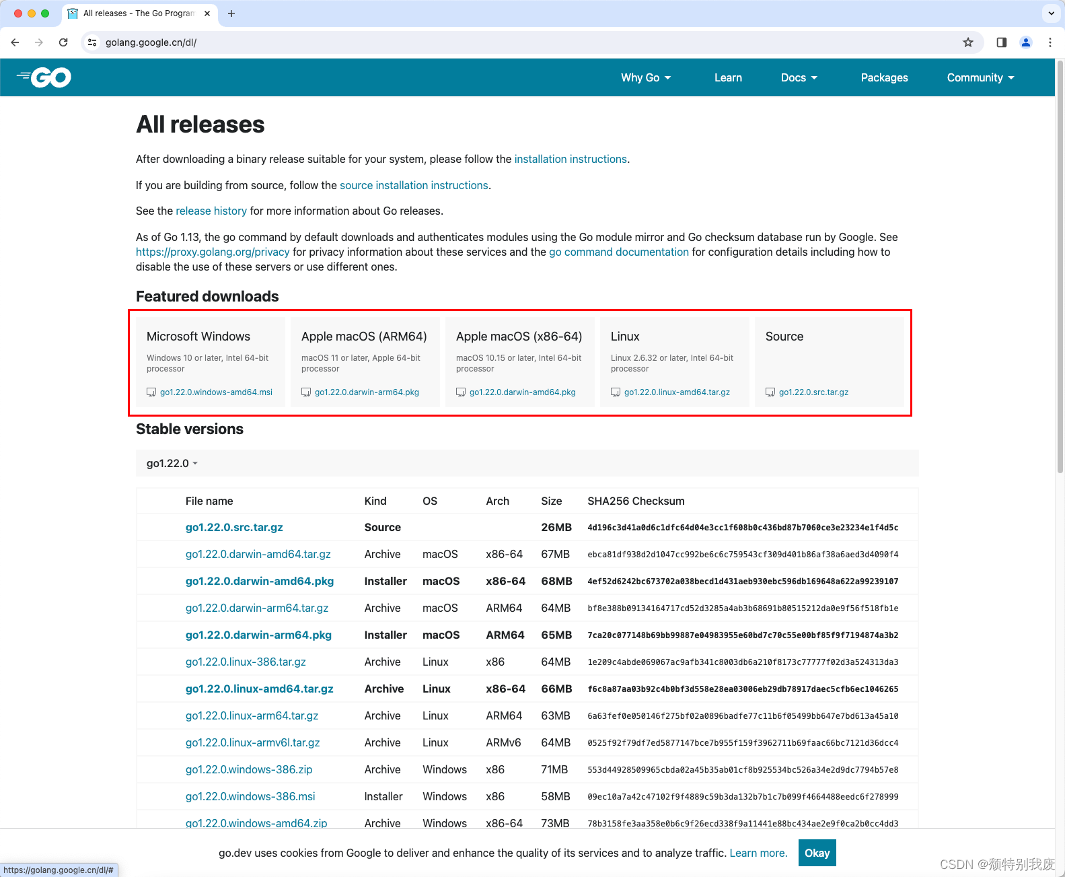The image size is (1065, 877).
Task: Download go1.22.0.darwin-arm64.tar.gz archive
Action: [257, 608]
